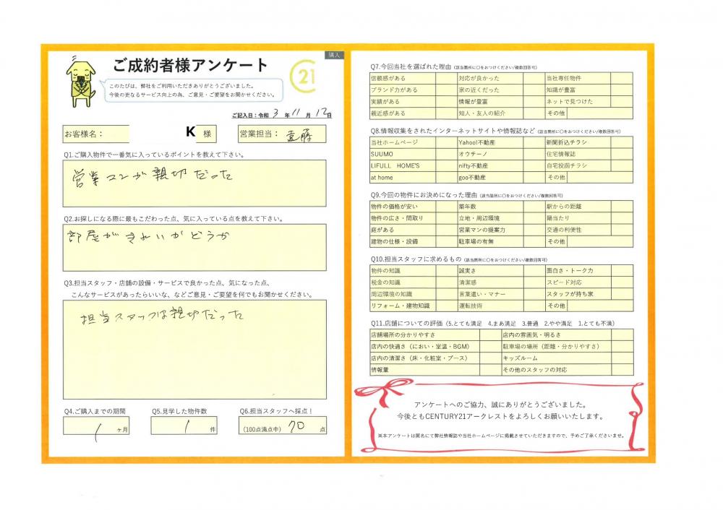Click the Q4 purchase period months field
This screenshot has width=723, height=510.
[x=95, y=425]
